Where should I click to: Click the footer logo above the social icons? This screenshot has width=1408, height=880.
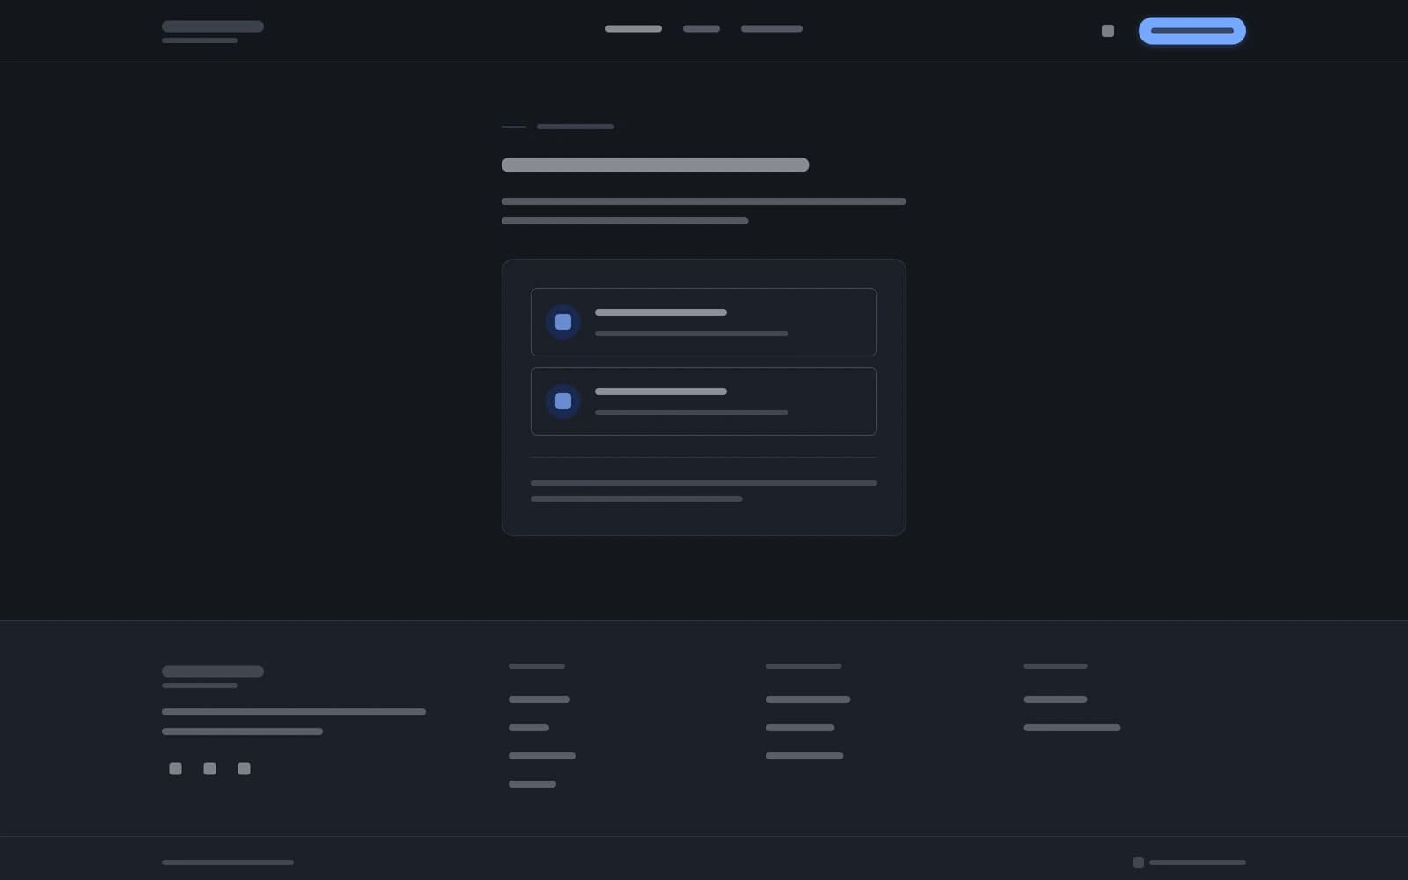click(x=213, y=677)
